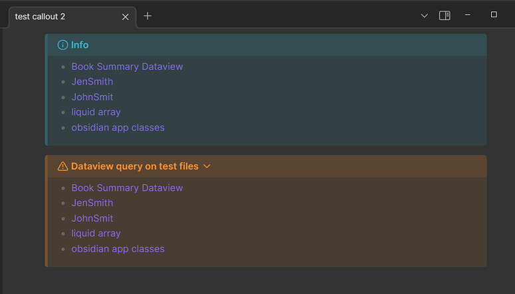Open obsidian app classes in orange warning callout

coord(118,249)
